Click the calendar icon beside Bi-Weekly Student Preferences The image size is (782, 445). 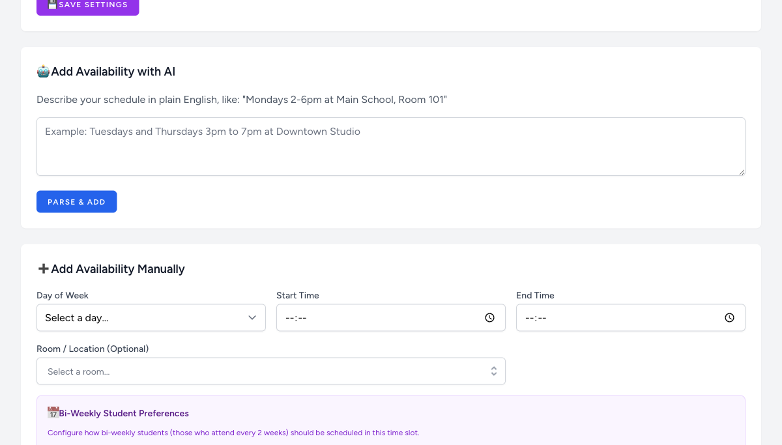click(53, 413)
